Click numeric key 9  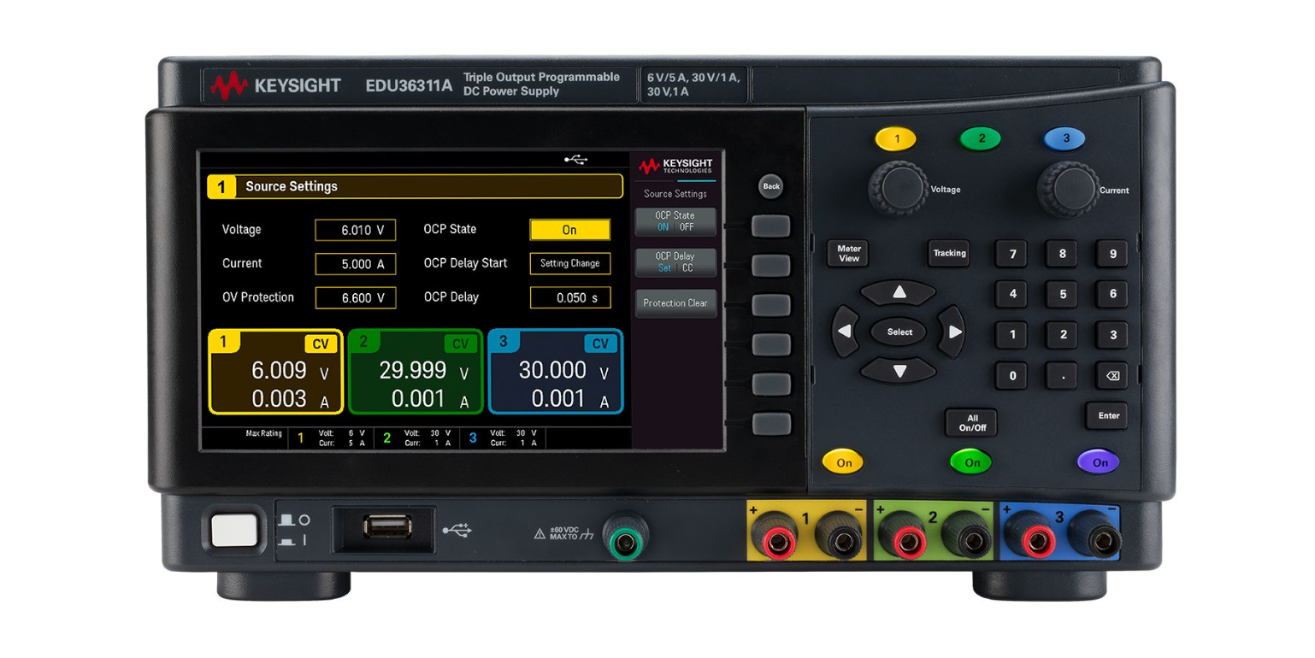(1112, 254)
